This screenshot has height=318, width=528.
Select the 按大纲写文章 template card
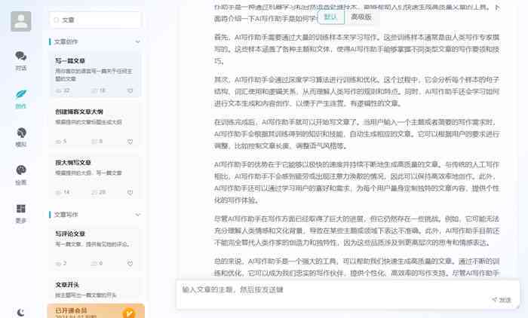[x=95, y=176]
